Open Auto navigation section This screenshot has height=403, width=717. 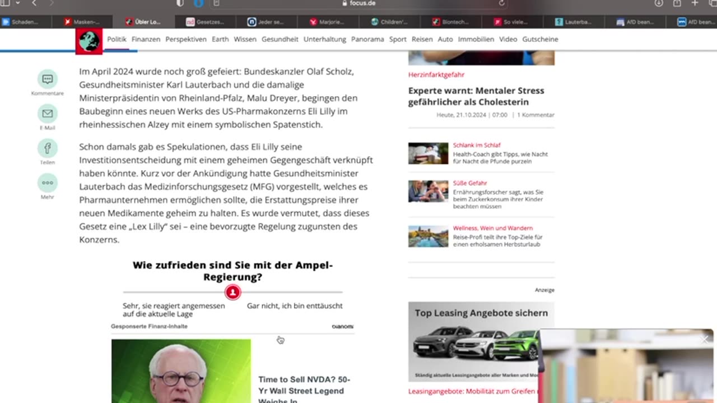[445, 39]
